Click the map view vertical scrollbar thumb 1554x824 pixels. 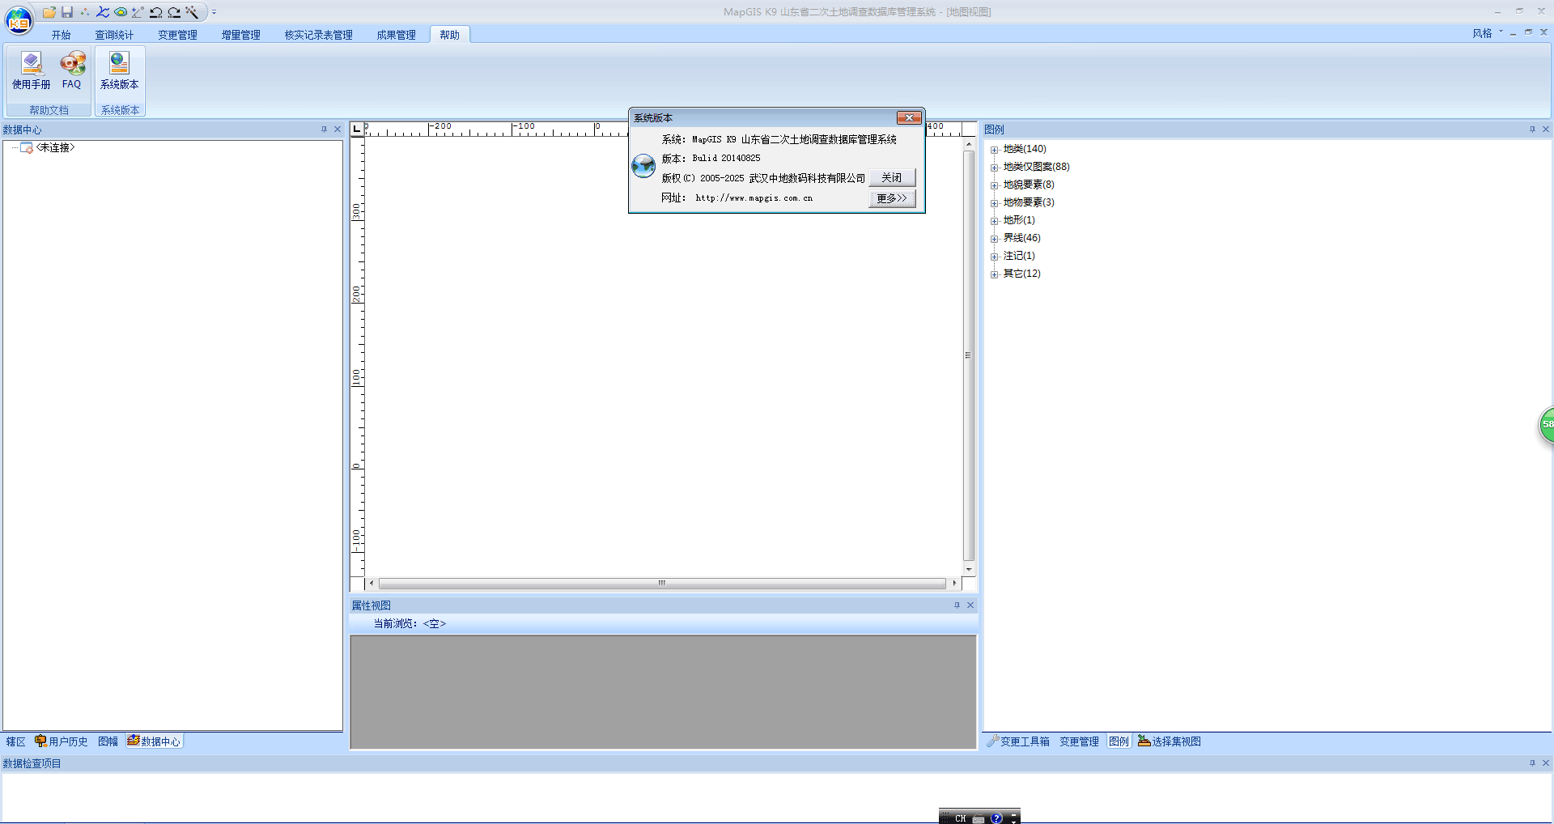[x=968, y=355]
